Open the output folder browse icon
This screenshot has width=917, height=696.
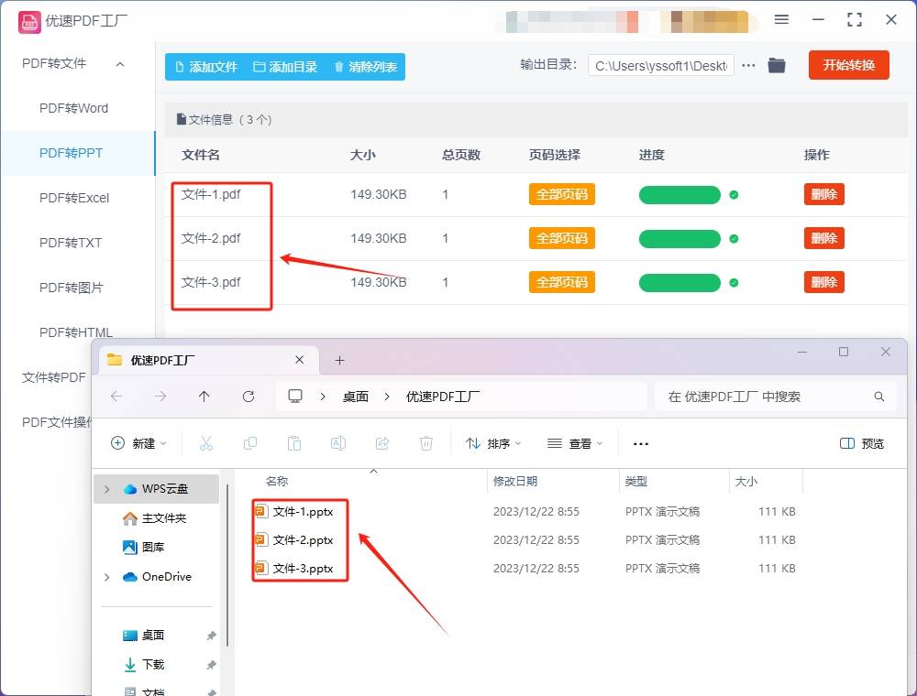pos(776,65)
